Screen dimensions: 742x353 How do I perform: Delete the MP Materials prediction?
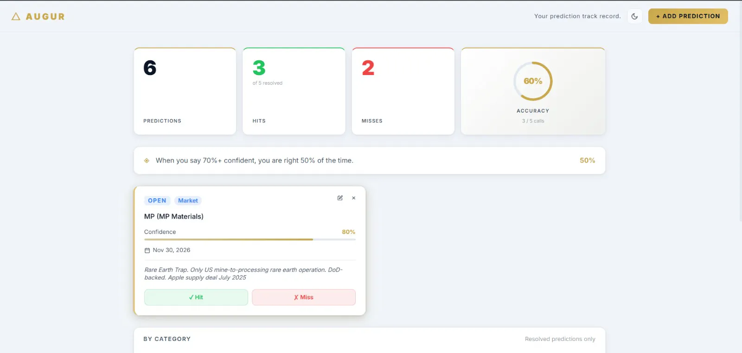pyautogui.click(x=354, y=198)
